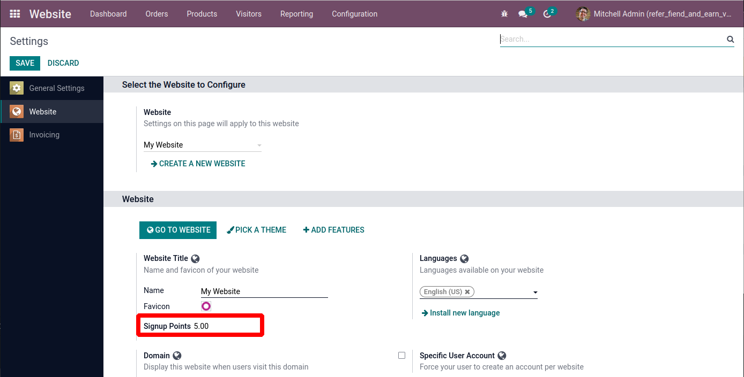The image size is (744, 377).
Task: Open the Mitchell Admin user menu
Action: [x=654, y=14]
